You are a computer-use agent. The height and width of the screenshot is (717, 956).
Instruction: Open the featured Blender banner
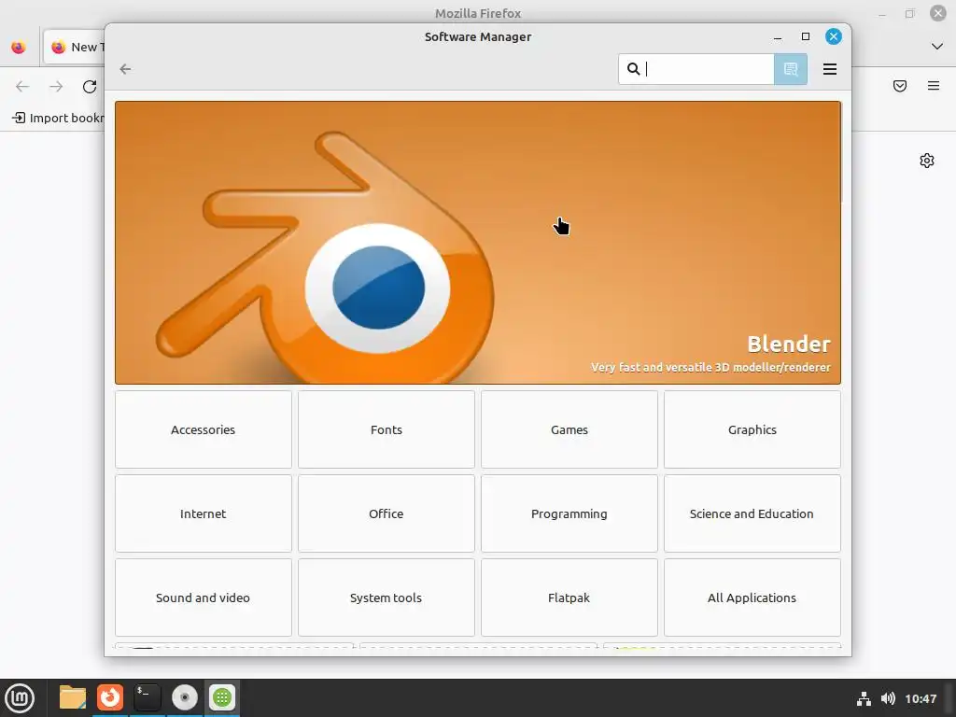[x=478, y=243]
